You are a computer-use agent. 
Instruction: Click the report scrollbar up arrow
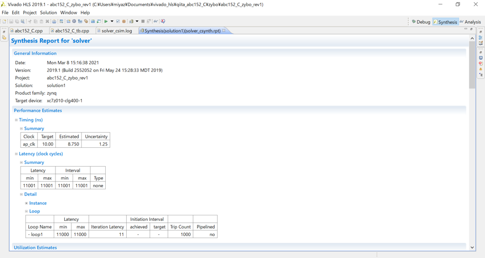tap(472, 38)
